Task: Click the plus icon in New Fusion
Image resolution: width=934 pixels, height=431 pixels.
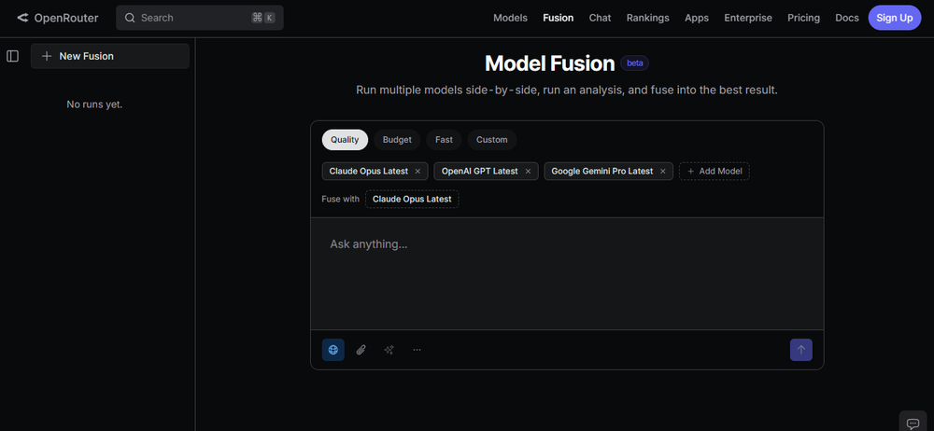Action: [x=47, y=56]
